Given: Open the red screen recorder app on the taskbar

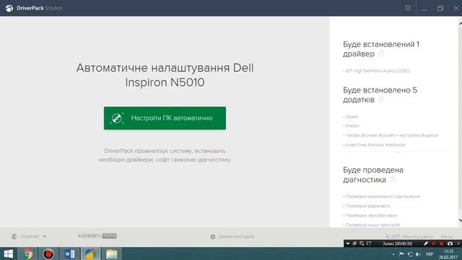Looking at the screenshot, I should pyautogui.click(x=48, y=253).
